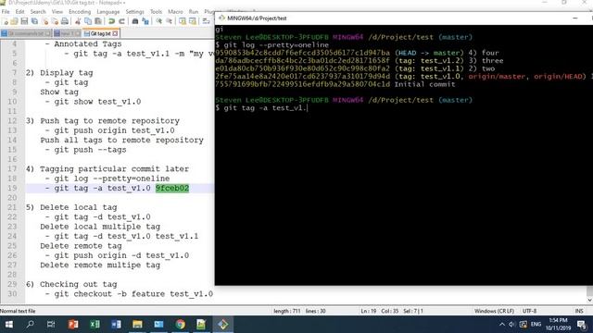Click the Print toolbar icon
This screenshot has width=593, height=333.
click(x=65, y=21)
